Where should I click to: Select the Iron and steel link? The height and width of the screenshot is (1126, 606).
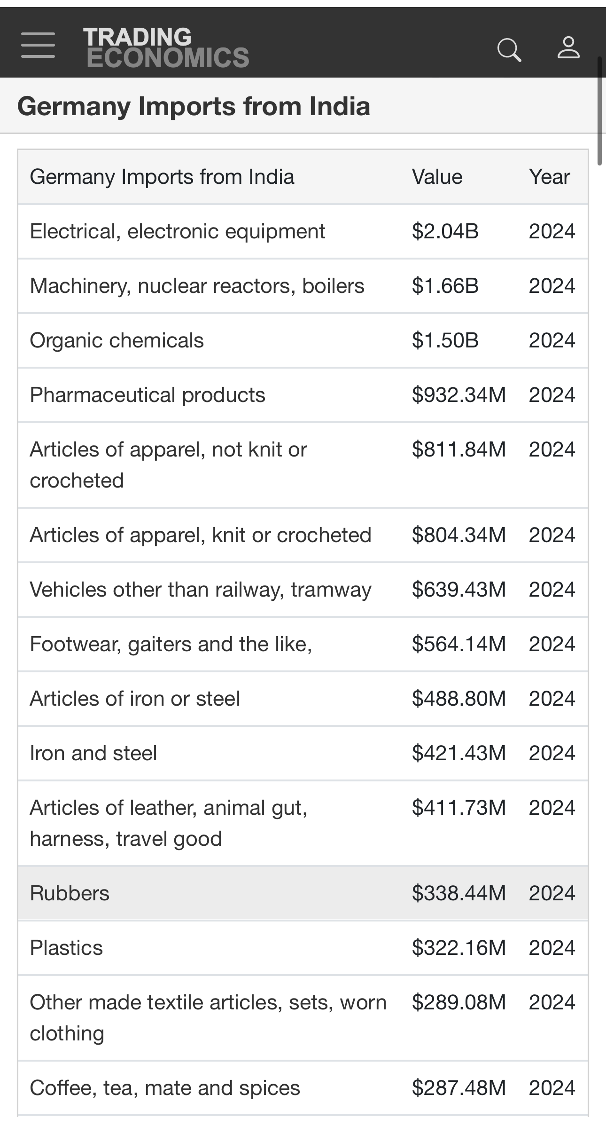click(x=93, y=753)
